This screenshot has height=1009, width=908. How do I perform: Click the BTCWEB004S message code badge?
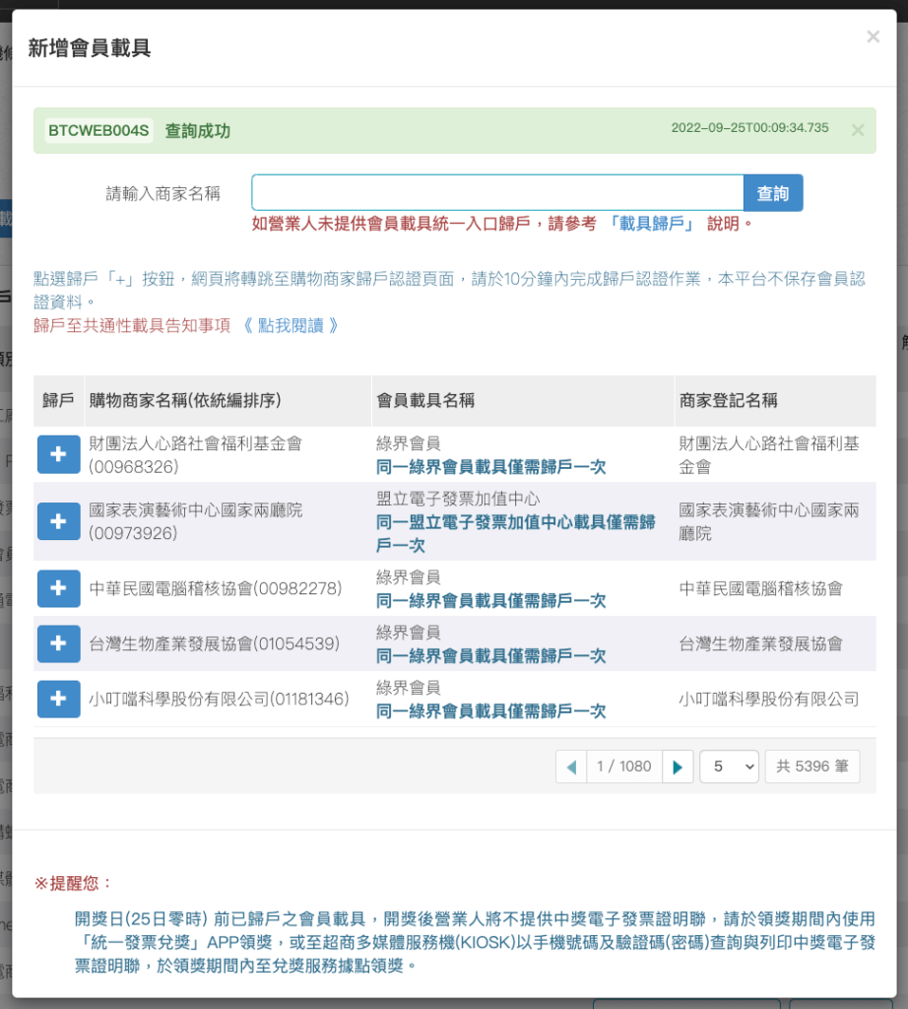tap(98, 131)
